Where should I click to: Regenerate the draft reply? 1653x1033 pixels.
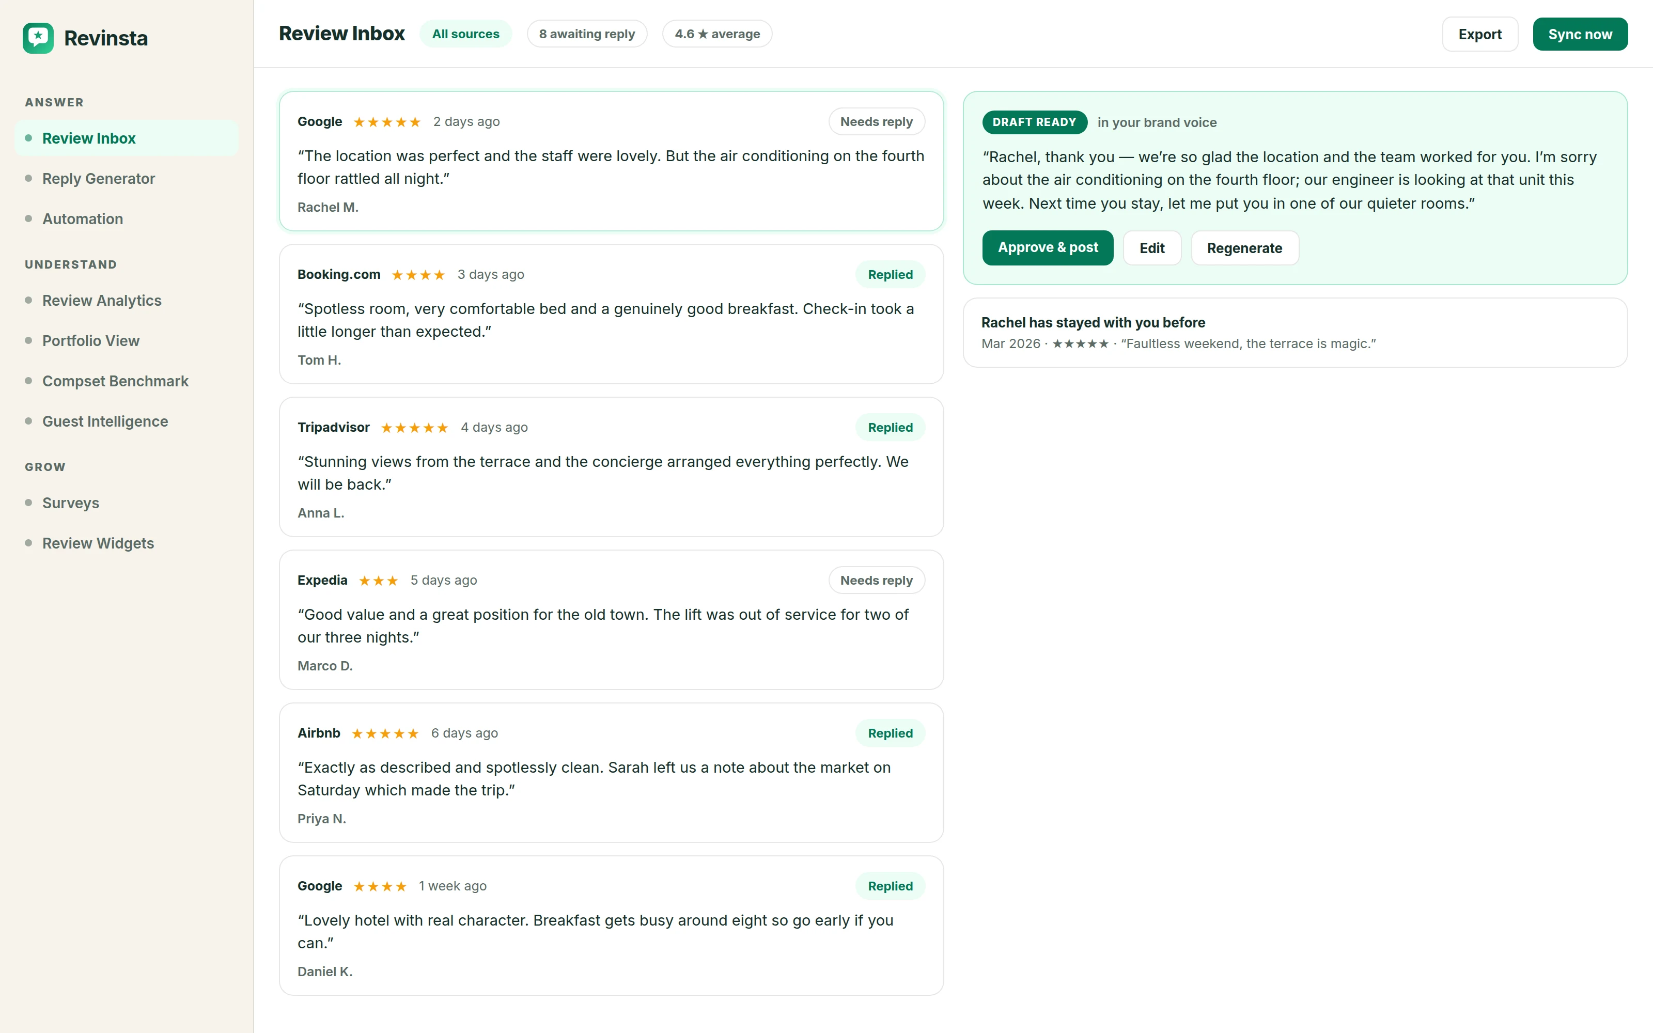[1244, 247]
